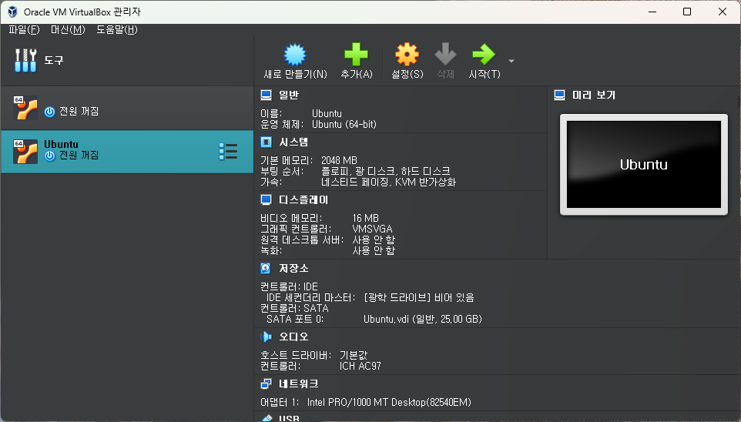Open 설정(S) gear settings icon
Viewport: 741px width, 422px height.
pos(407,55)
